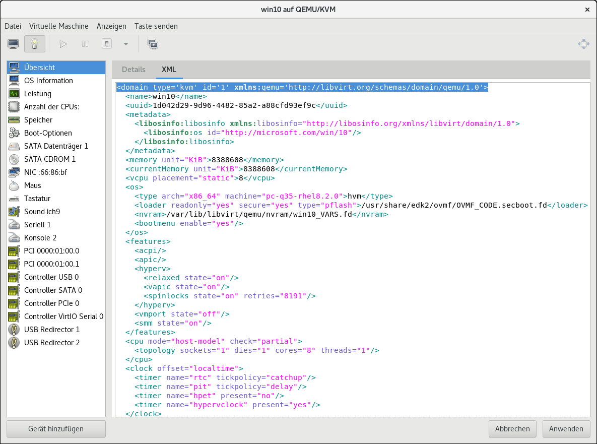Select Controller PCIe 0 icon

point(14,303)
